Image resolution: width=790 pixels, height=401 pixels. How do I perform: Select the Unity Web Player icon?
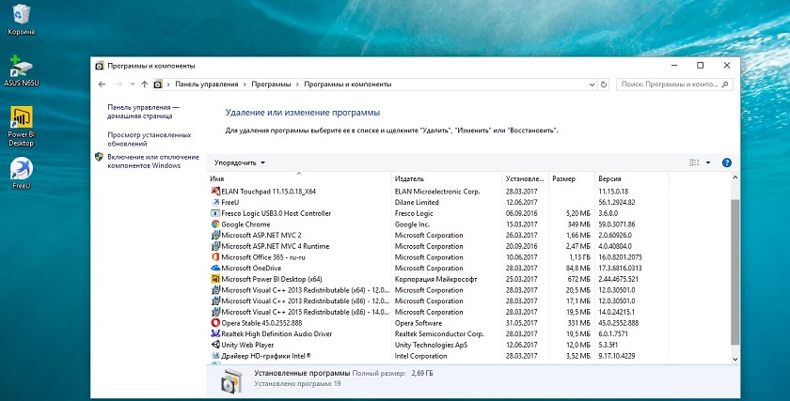coord(215,345)
